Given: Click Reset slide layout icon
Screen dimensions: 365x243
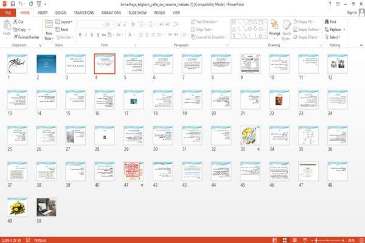Looking at the screenshot, I should coord(58,29).
